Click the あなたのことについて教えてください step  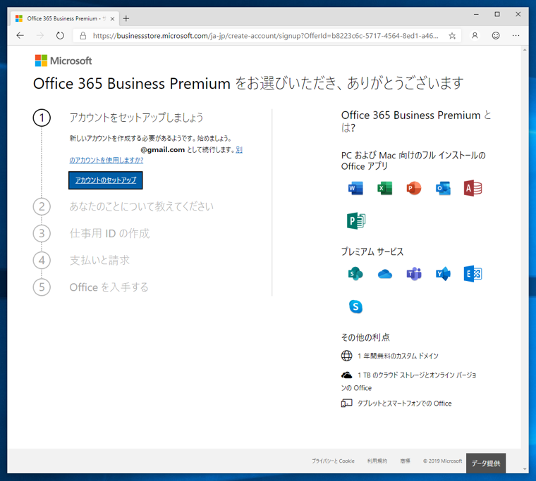point(142,206)
